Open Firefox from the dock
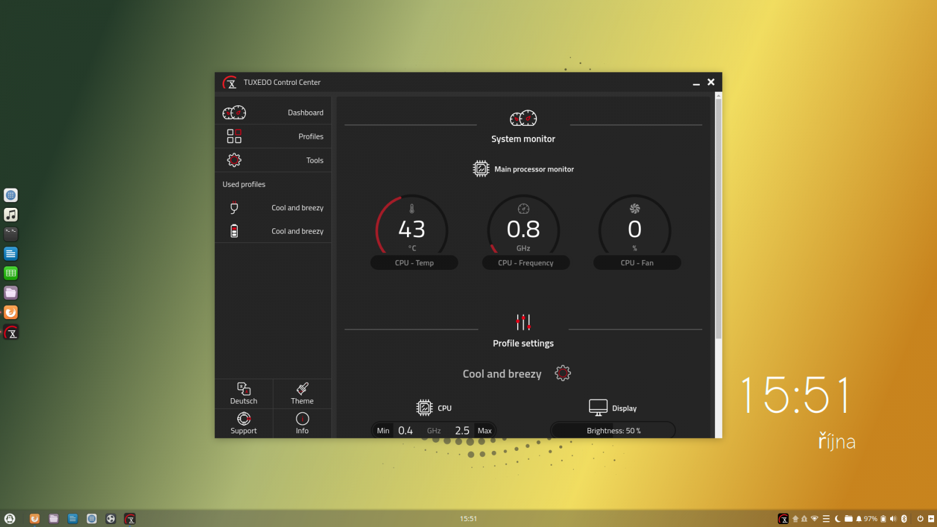This screenshot has width=937, height=527. coord(11,312)
